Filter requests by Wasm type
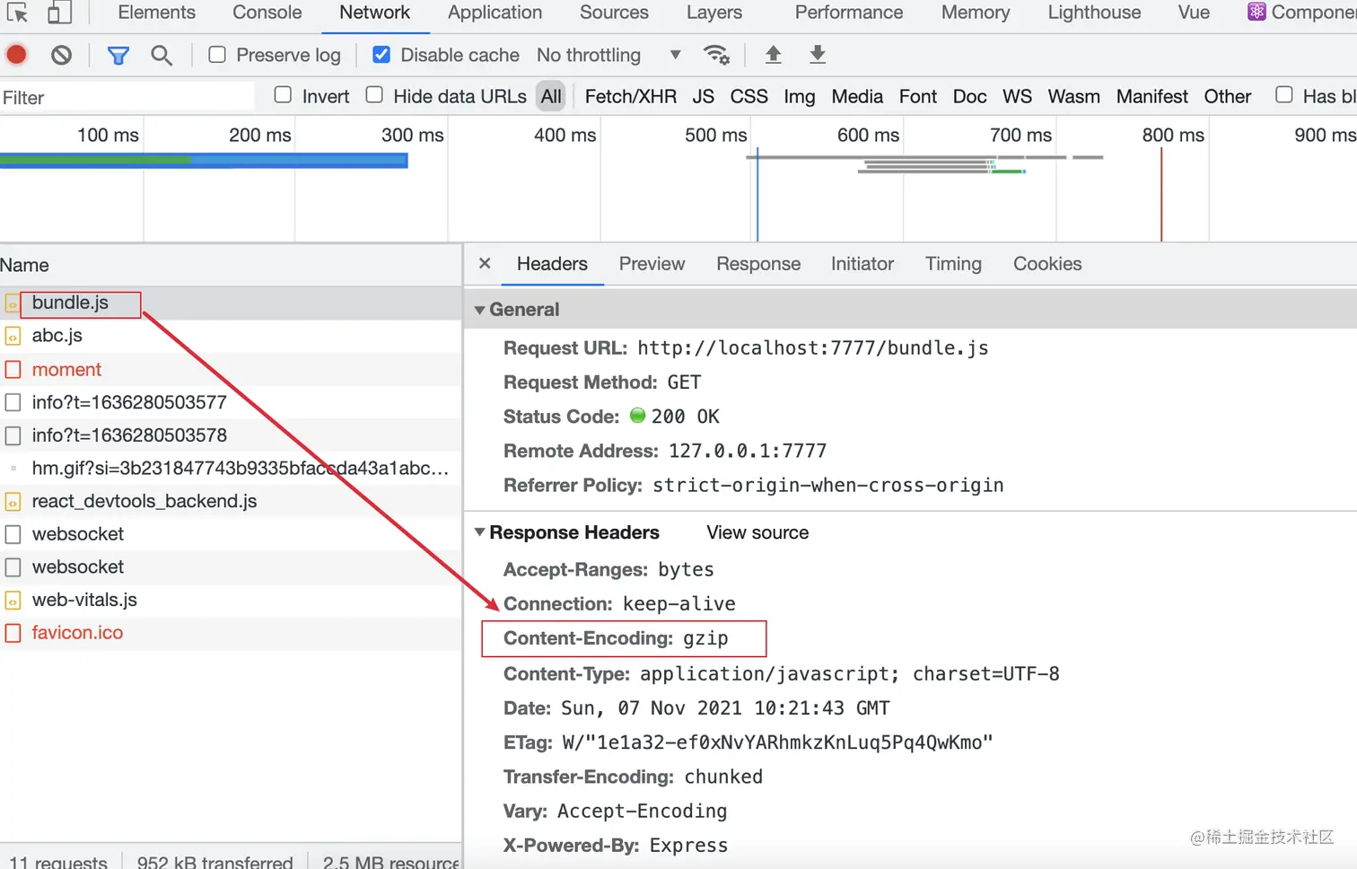This screenshot has width=1357, height=869. click(x=1073, y=96)
